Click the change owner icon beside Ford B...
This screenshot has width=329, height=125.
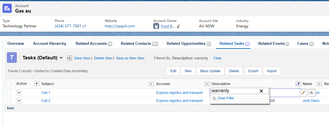click(178, 26)
